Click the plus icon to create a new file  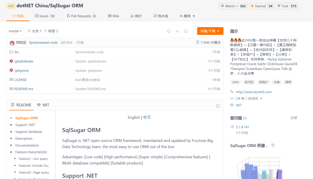point(177,31)
